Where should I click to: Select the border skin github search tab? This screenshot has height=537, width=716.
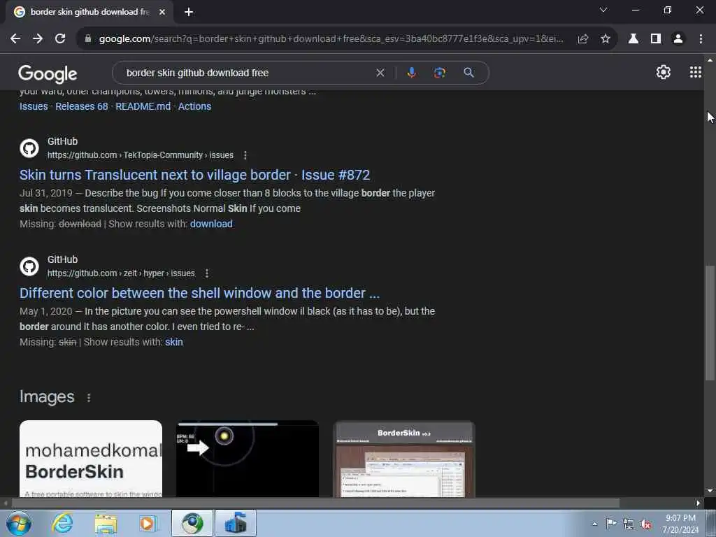(x=89, y=13)
